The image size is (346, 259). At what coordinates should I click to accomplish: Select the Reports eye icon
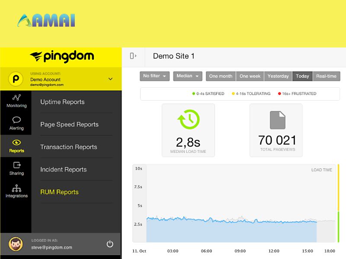point(16,142)
